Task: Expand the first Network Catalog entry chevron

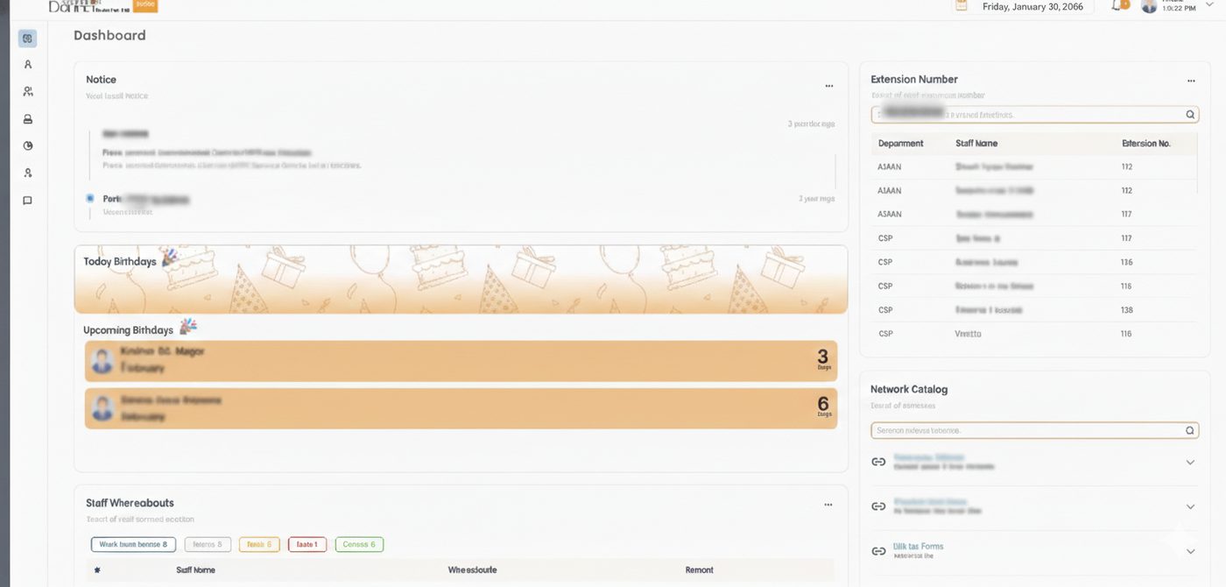Action: pos(1190,463)
